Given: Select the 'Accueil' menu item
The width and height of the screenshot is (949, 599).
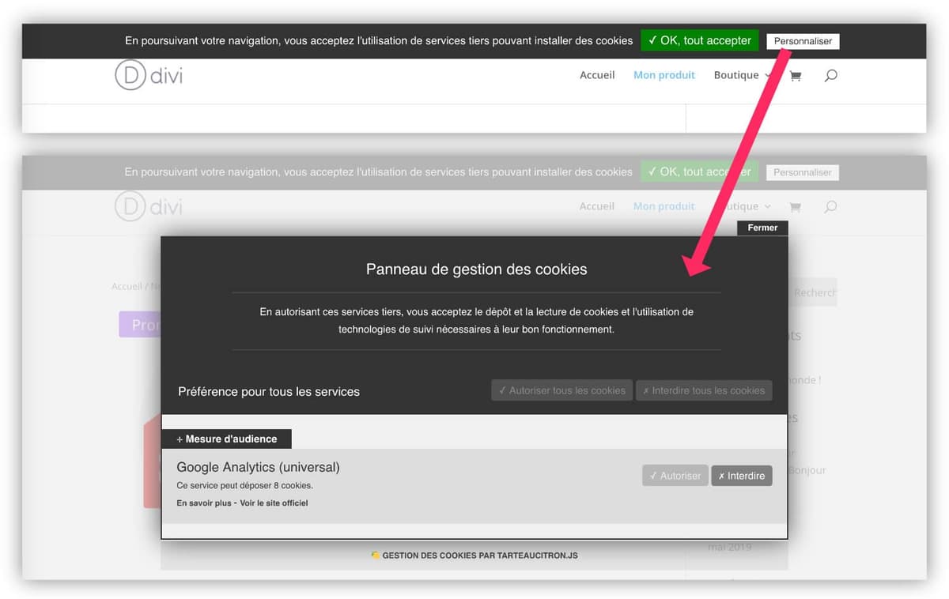Looking at the screenshot, I should (597, 75).
